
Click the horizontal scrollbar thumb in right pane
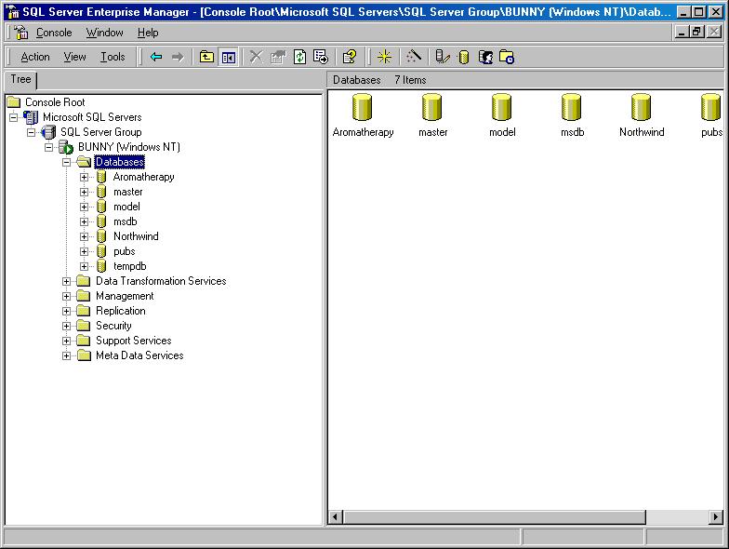coord(495,516)
